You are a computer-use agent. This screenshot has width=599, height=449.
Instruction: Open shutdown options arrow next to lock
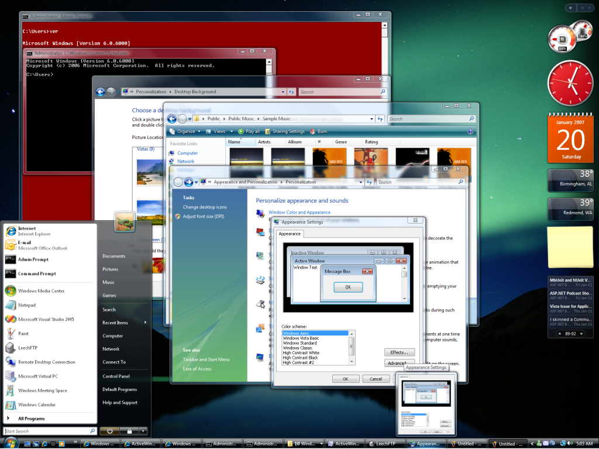tap(143, 431)
